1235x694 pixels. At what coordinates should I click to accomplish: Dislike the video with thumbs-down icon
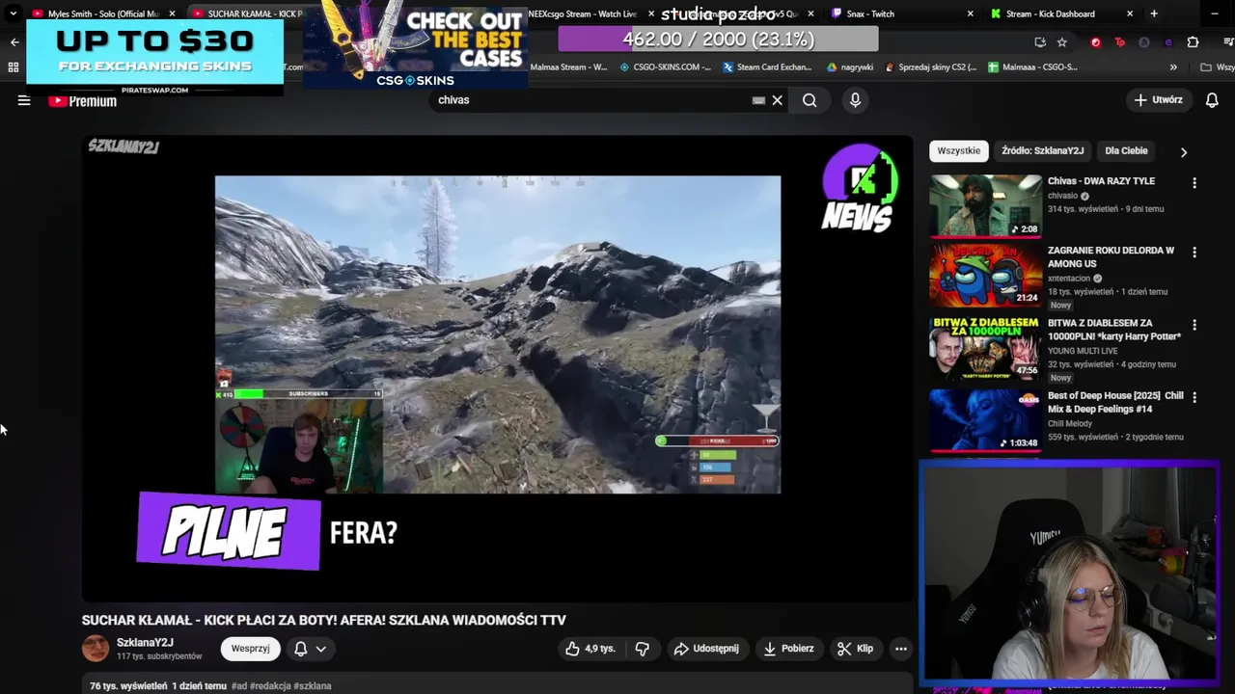643,649
